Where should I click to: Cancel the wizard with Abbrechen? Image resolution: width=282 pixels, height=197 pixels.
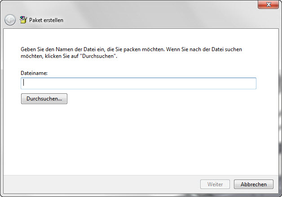(254, 184)
